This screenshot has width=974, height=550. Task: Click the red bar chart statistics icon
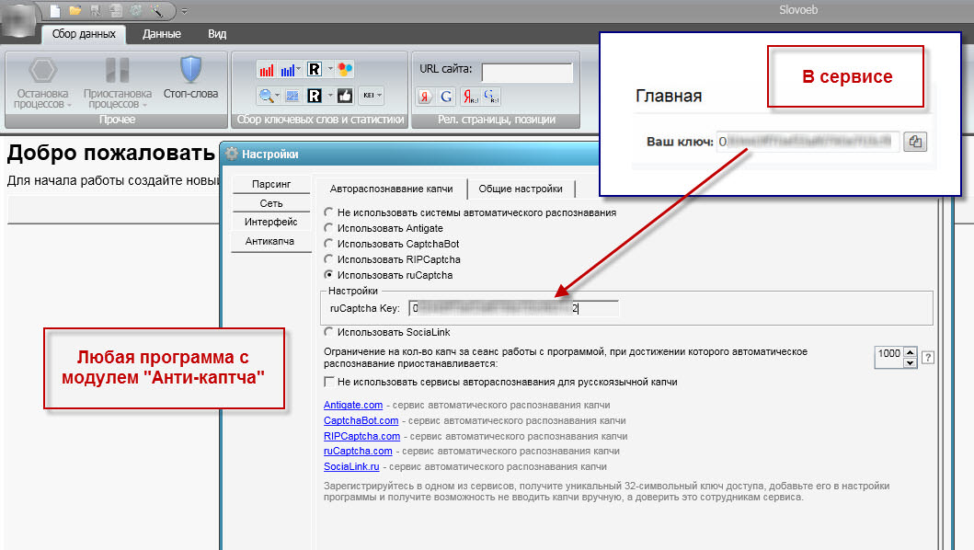(267, 70)
